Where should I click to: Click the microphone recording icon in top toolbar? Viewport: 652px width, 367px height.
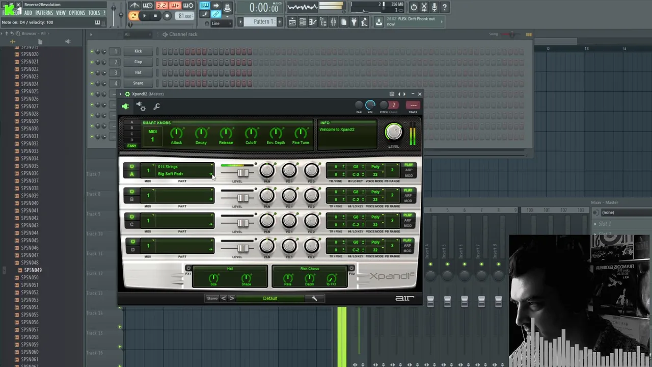point(434,7)
